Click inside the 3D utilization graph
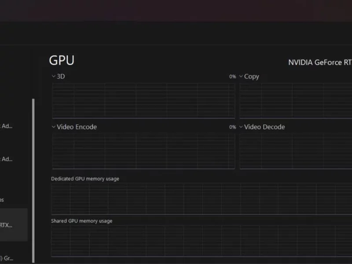The height and width of the screenshot is (264, 352). [x=143, y=101]
